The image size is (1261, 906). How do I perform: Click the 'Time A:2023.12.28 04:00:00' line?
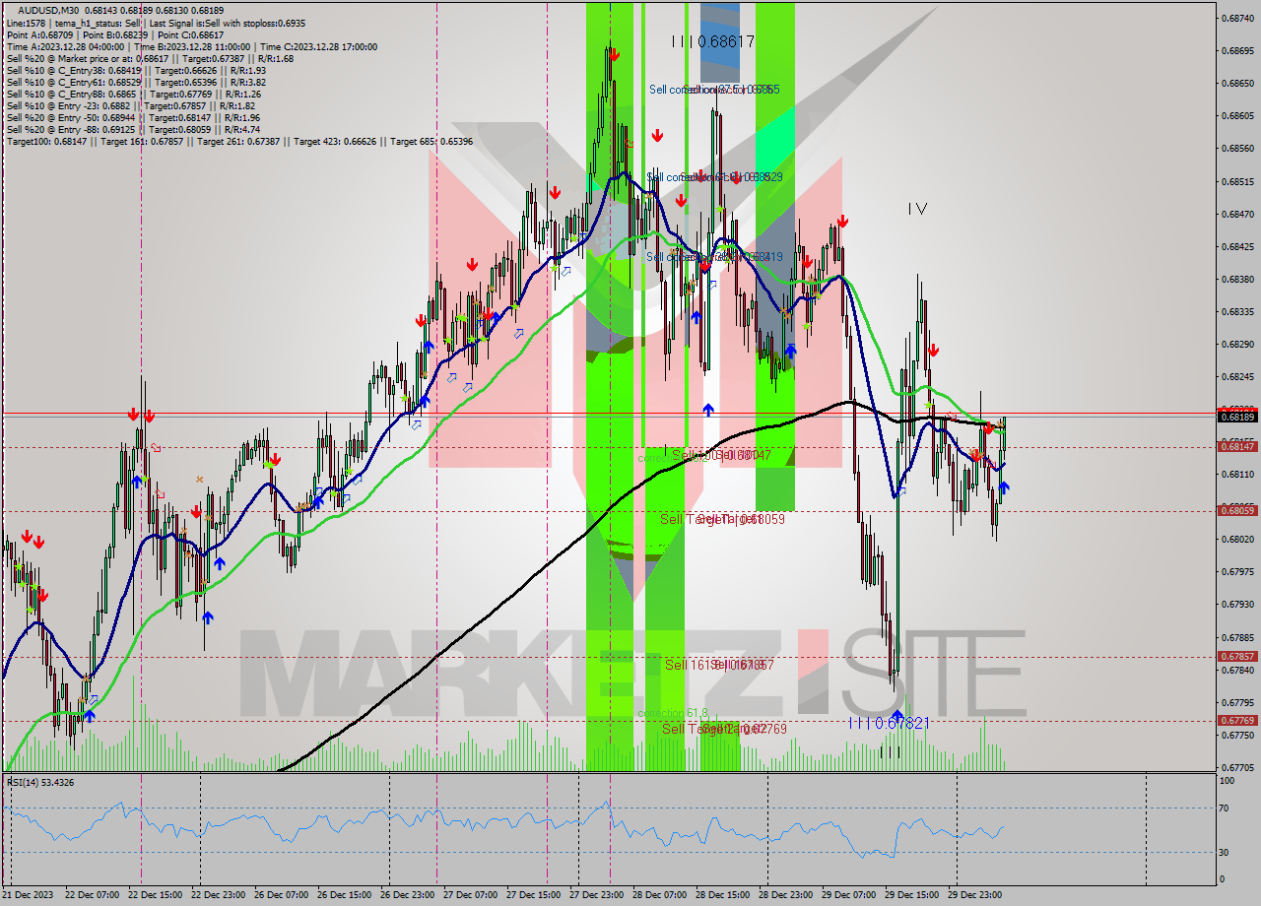pos(192,46)
